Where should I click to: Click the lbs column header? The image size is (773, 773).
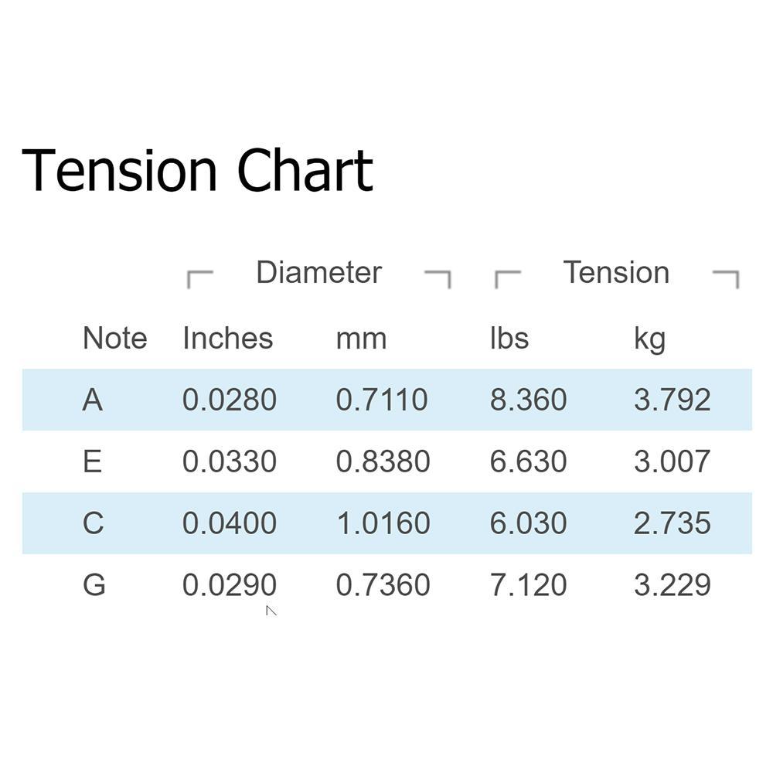tap(509, 339)
